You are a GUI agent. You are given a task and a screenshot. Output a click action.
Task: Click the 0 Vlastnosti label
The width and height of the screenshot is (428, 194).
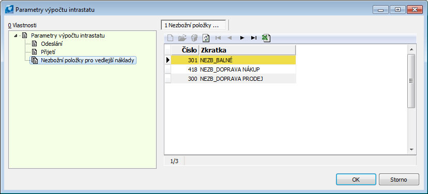click(22, 26)
